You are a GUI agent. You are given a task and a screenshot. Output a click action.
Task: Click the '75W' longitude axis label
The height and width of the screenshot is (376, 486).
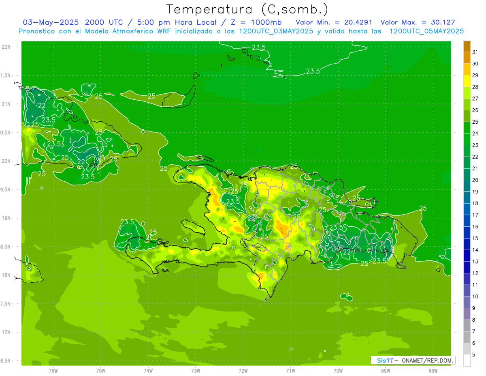click(x=101, y=371)
